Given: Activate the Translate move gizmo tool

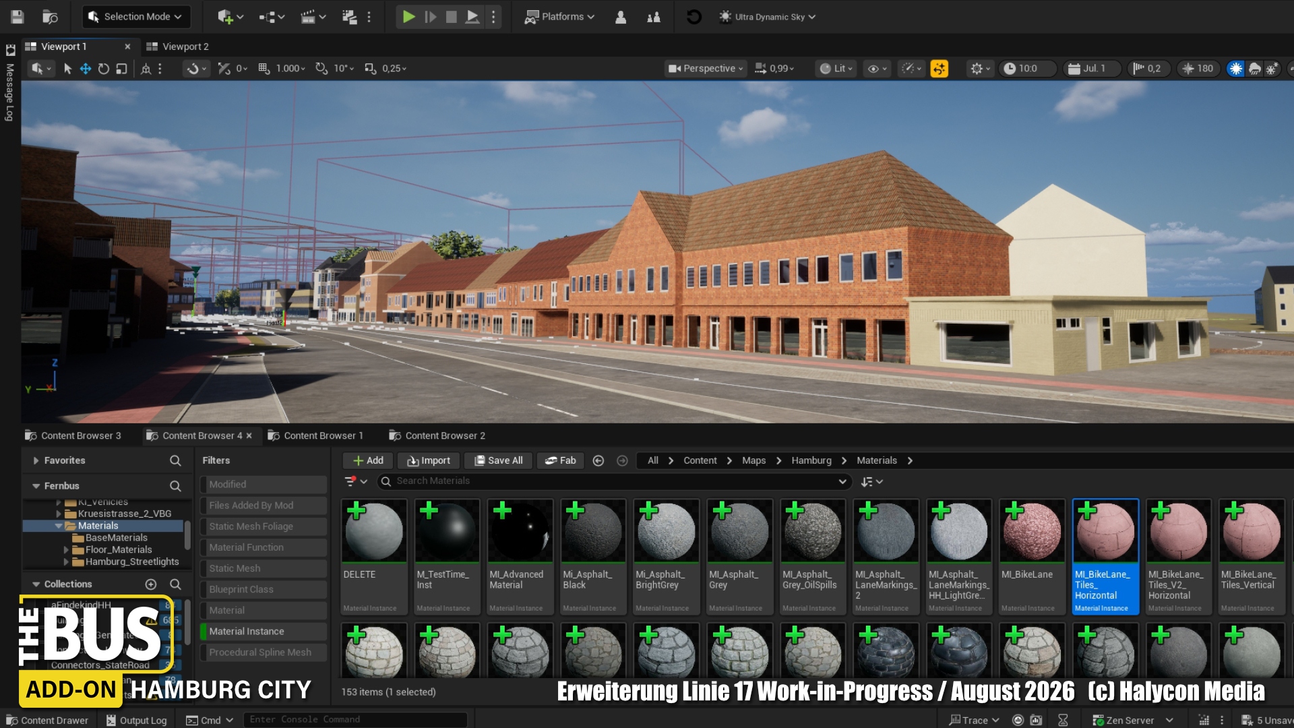Looking at the screenshot, I should click(x=86, y=68).
